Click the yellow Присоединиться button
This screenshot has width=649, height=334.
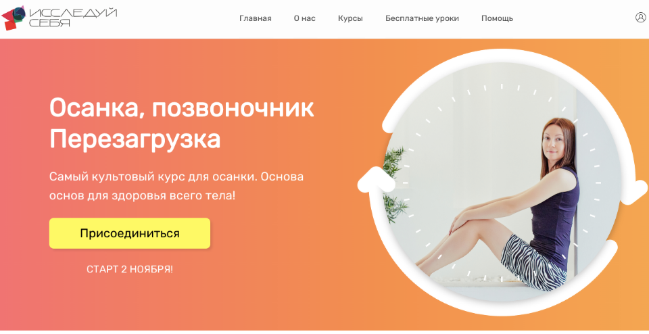coord(130,233)
